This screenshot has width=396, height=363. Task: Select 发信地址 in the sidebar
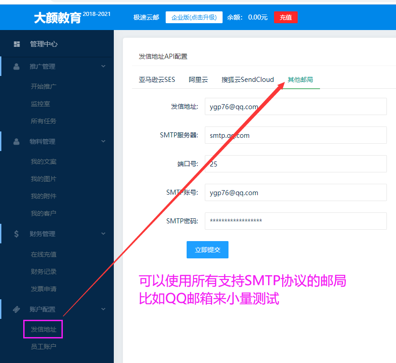pyautogui.click(x=43, y=329)
